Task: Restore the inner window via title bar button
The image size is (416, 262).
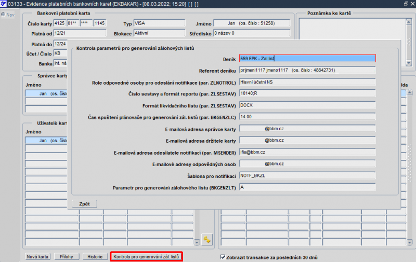Action: (406, 4)
